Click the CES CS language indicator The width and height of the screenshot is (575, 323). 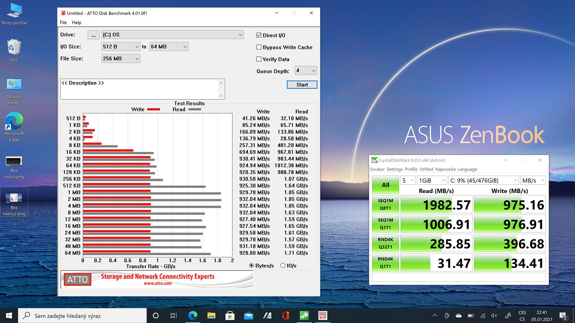[522, 316]
